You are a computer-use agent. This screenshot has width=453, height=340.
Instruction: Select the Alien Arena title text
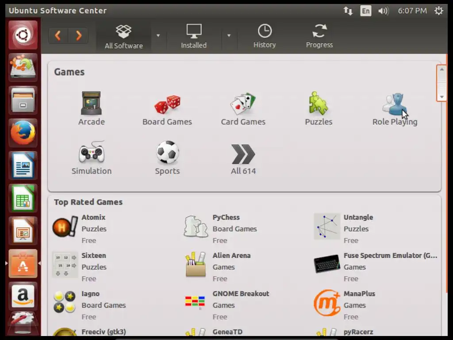[x=232, y=255]
